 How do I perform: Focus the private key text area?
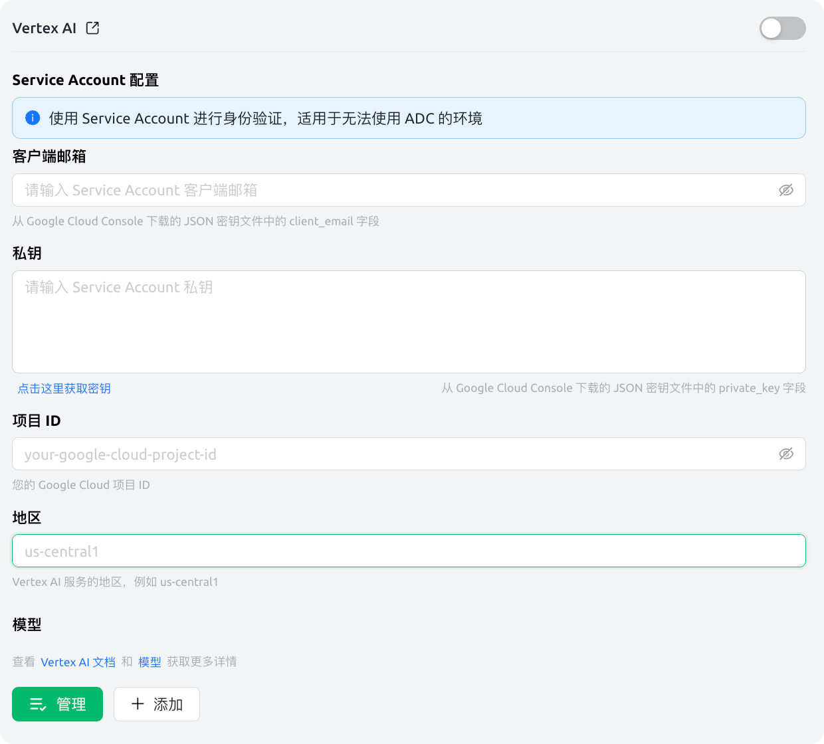click(409, 322)
